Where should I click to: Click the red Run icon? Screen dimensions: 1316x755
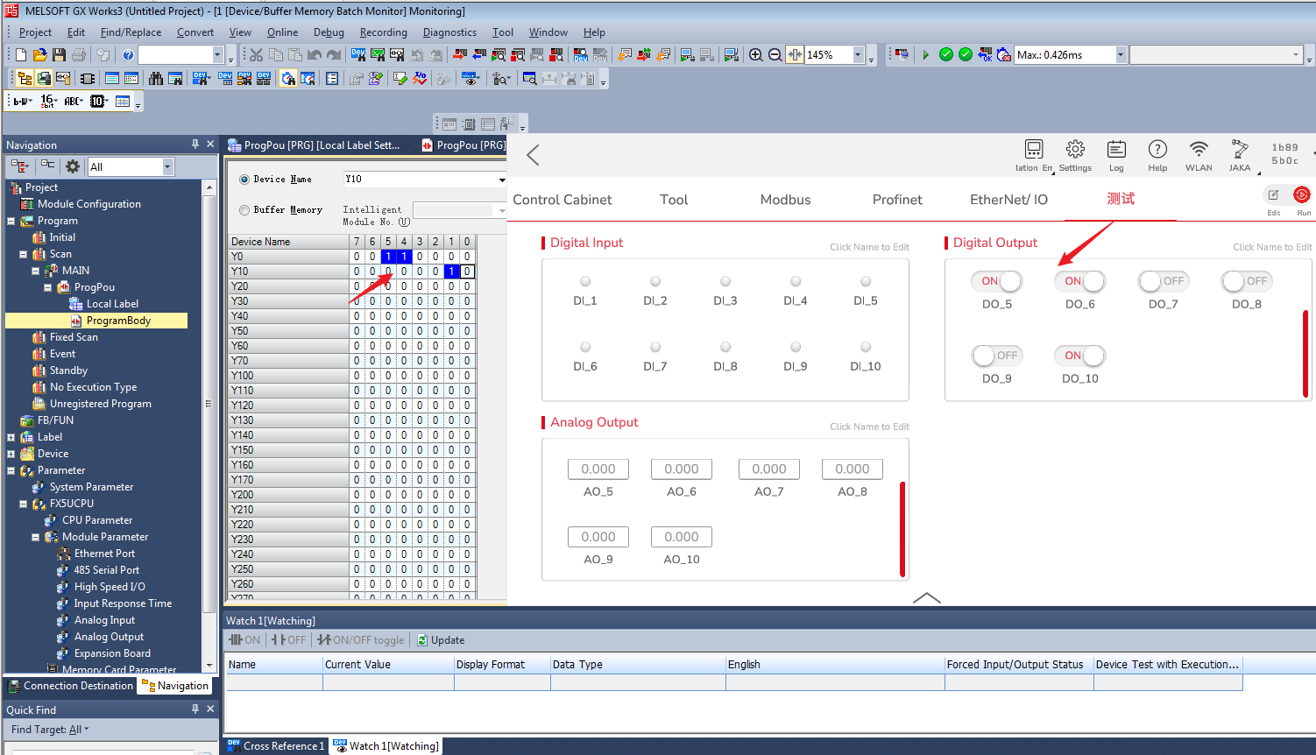pyautogui.click(x=1302, y=194)
